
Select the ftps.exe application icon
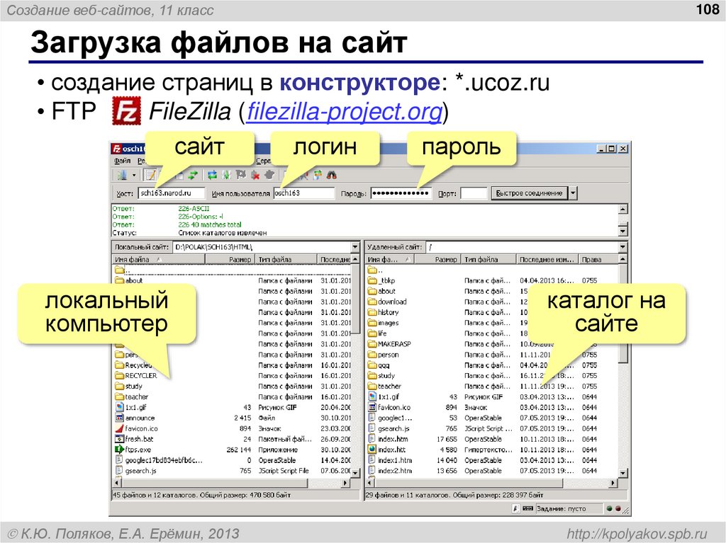(119, 450)
